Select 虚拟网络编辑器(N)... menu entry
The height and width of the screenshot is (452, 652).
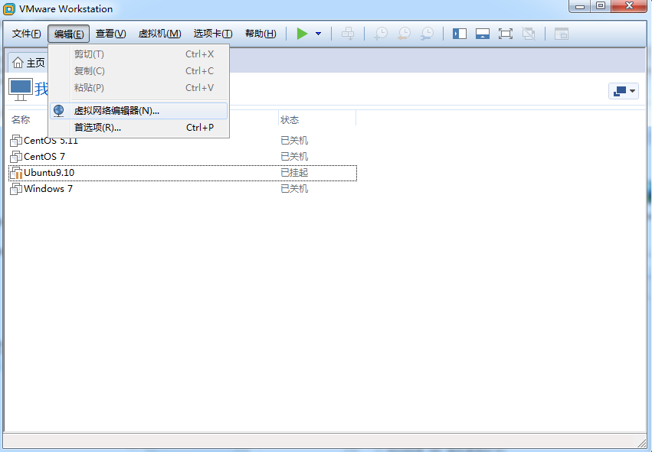[139, 111]
